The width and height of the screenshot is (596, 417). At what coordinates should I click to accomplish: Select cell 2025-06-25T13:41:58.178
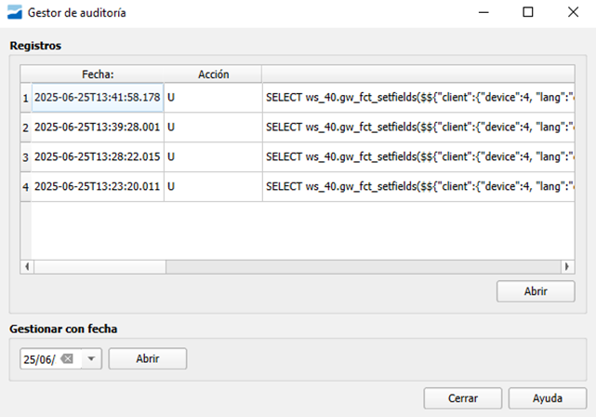pos(98,98)
